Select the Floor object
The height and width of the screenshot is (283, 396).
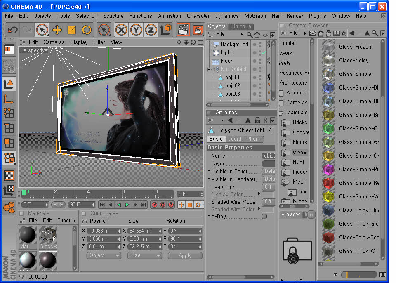[226, 61]
